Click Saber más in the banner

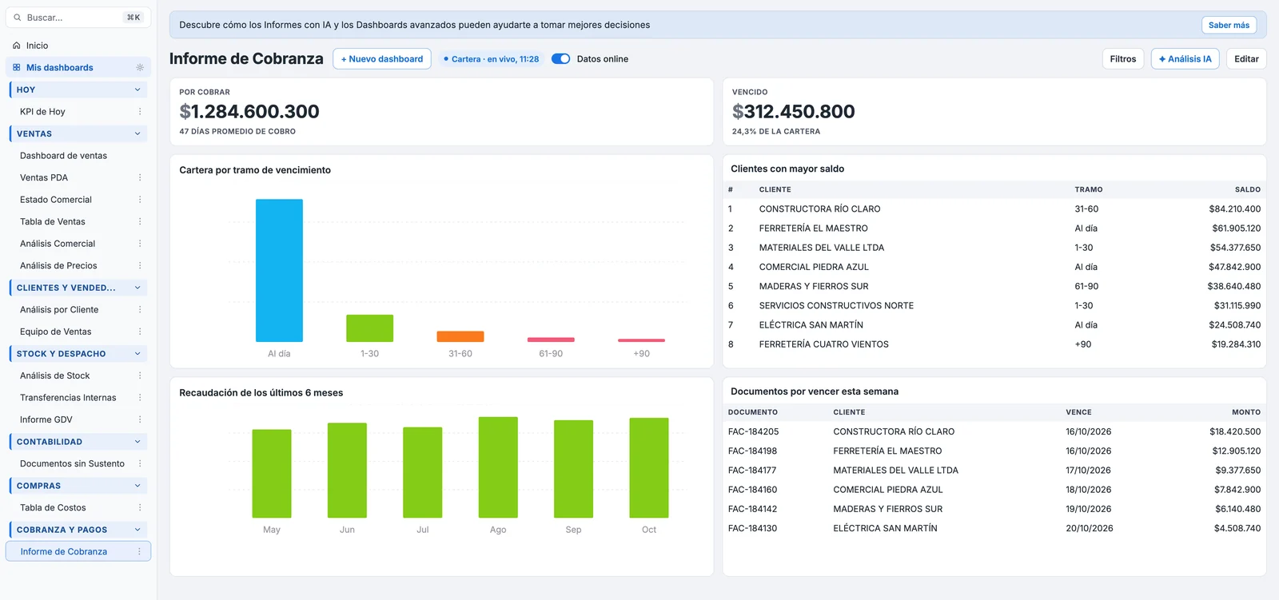[1229, 25]
